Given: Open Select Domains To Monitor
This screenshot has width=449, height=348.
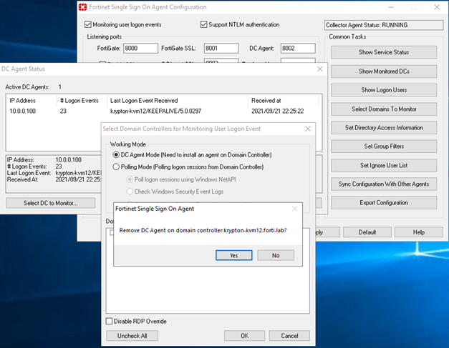Looking at the screenshot, I should [x=384, y=109].
